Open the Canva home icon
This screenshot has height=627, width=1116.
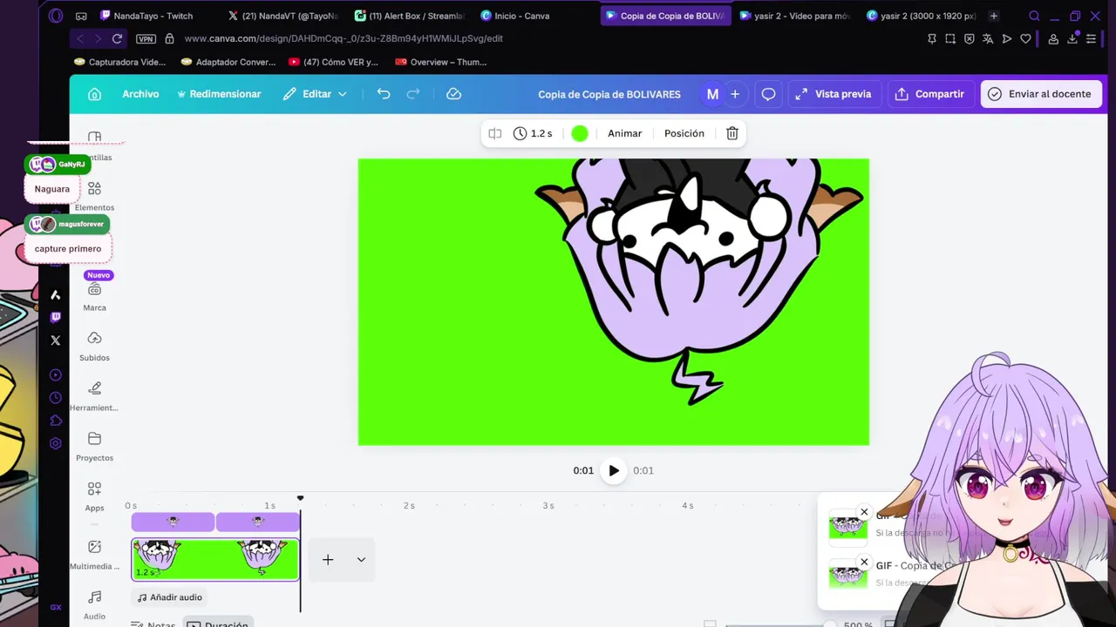click(95, 94)
